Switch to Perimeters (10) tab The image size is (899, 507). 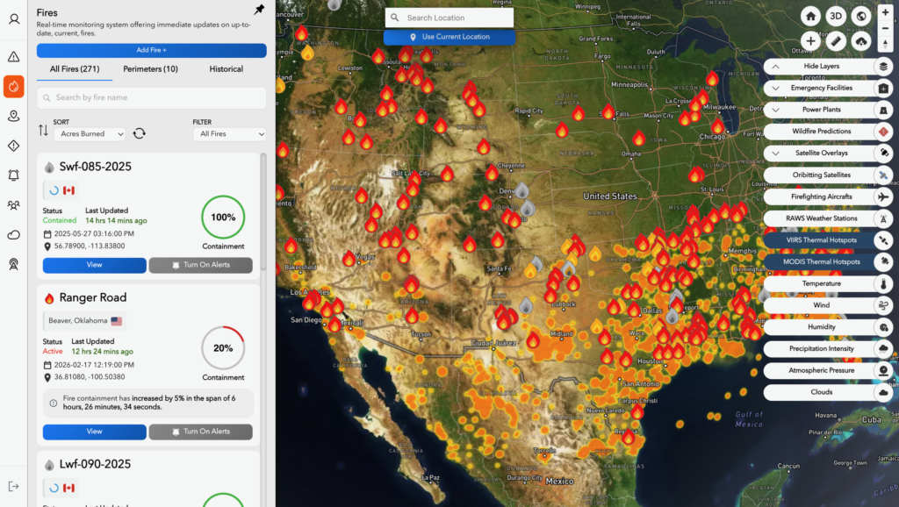tap(150, 68)
